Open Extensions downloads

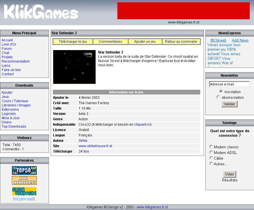[10, 109]
